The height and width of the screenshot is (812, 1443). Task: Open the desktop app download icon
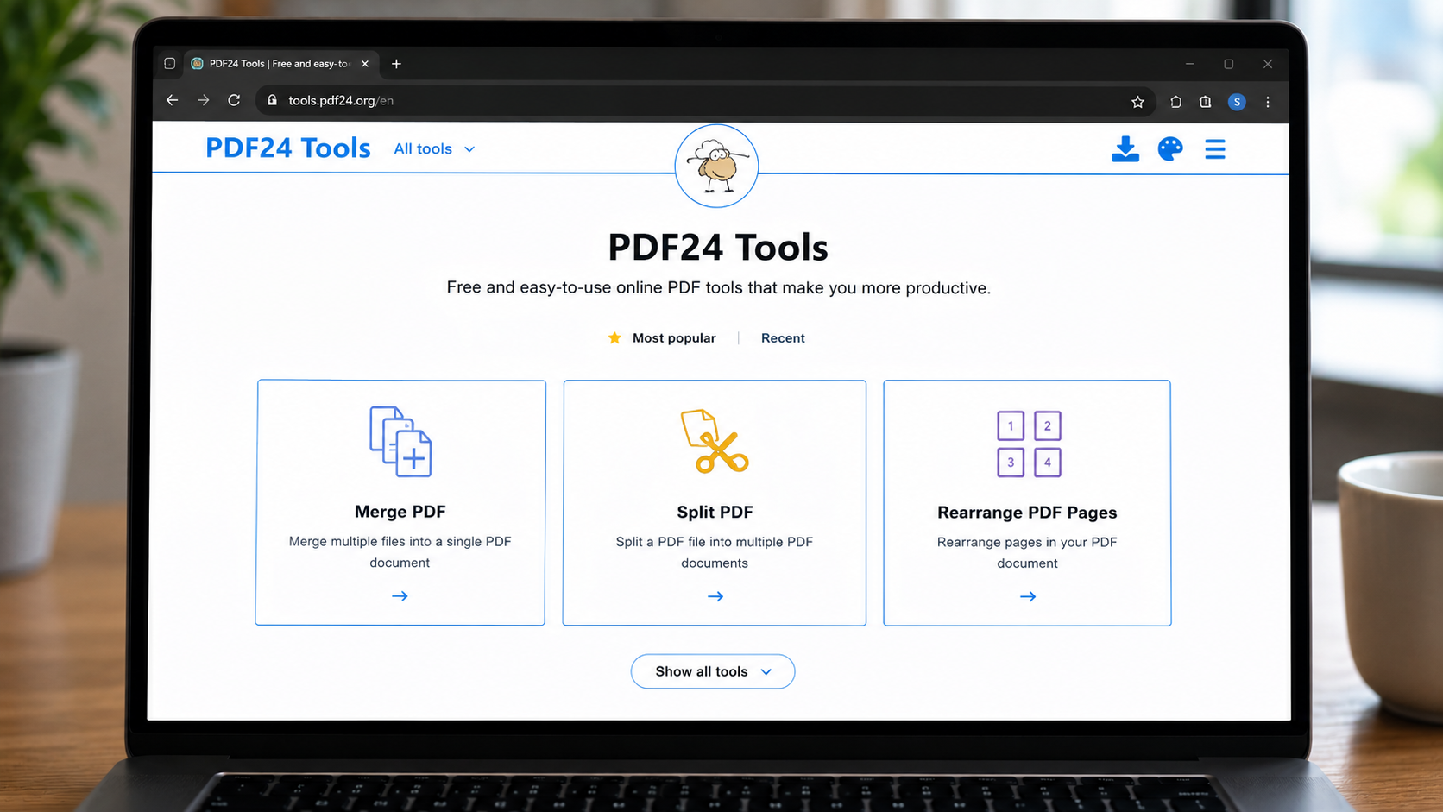pyautogui.click(x=1125, y=148)
